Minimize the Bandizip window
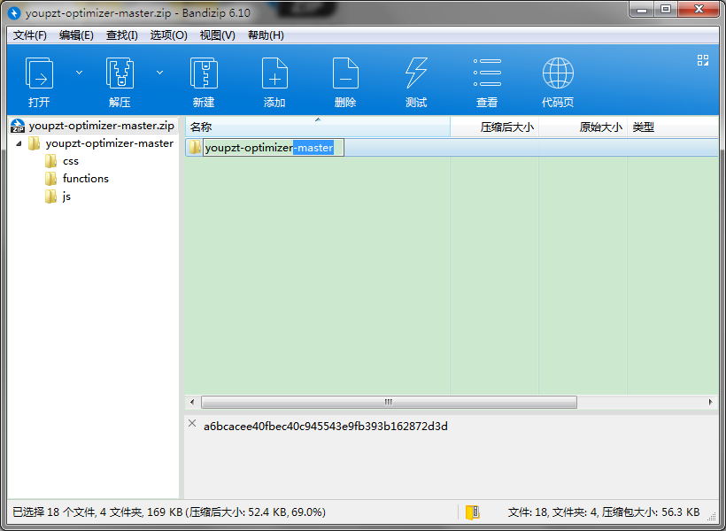Image resolution: width=726 pixels, height=531 pixels. coord(641,9)
